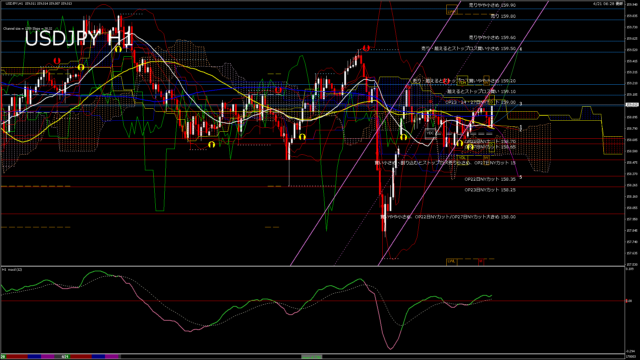Screen dimensions: 640x360
Task: Toggle the macd ON button
Action: pyautogui.click(x=311, y=357)
